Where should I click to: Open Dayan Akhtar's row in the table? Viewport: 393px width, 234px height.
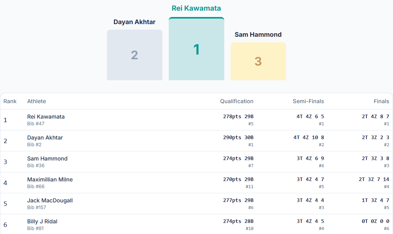pos(45,138)
